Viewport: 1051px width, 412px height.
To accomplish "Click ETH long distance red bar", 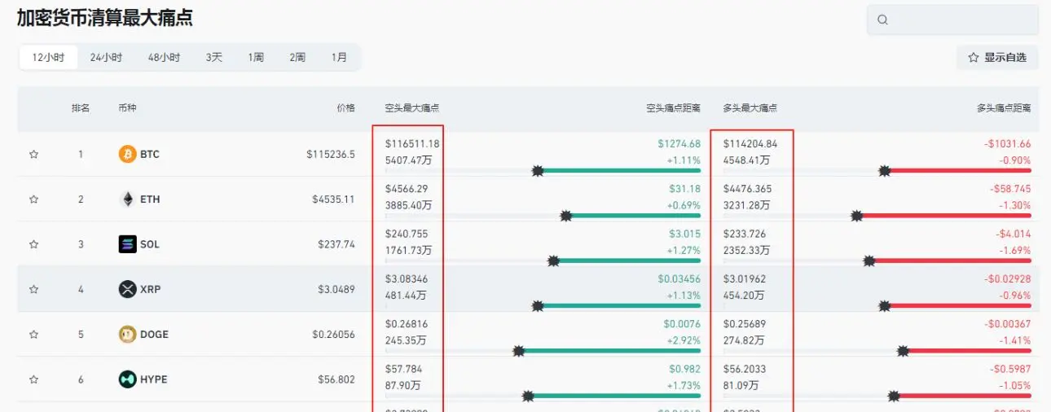I will [x=944, y=216].
